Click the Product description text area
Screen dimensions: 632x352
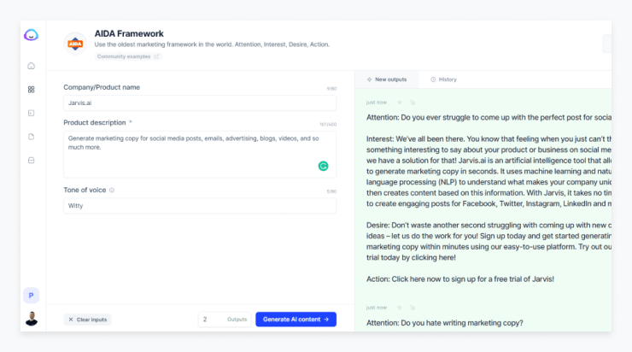click(200, 154)
